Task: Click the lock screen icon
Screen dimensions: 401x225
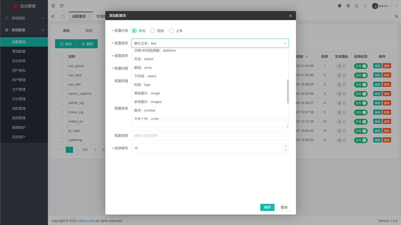Action: coord(357,6)
